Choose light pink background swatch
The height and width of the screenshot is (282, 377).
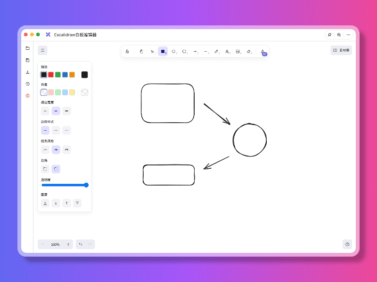(x=51, y=92)
